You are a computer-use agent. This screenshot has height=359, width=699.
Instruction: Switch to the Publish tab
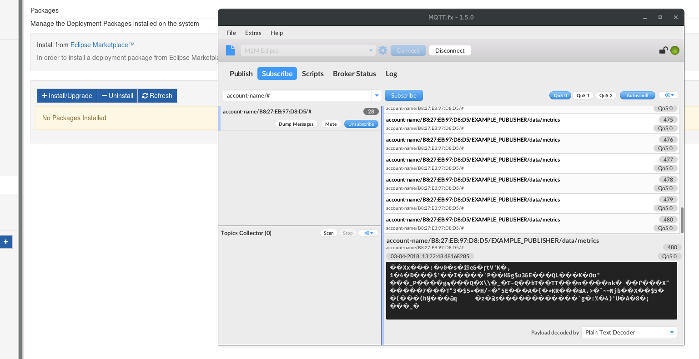point(241,74)
